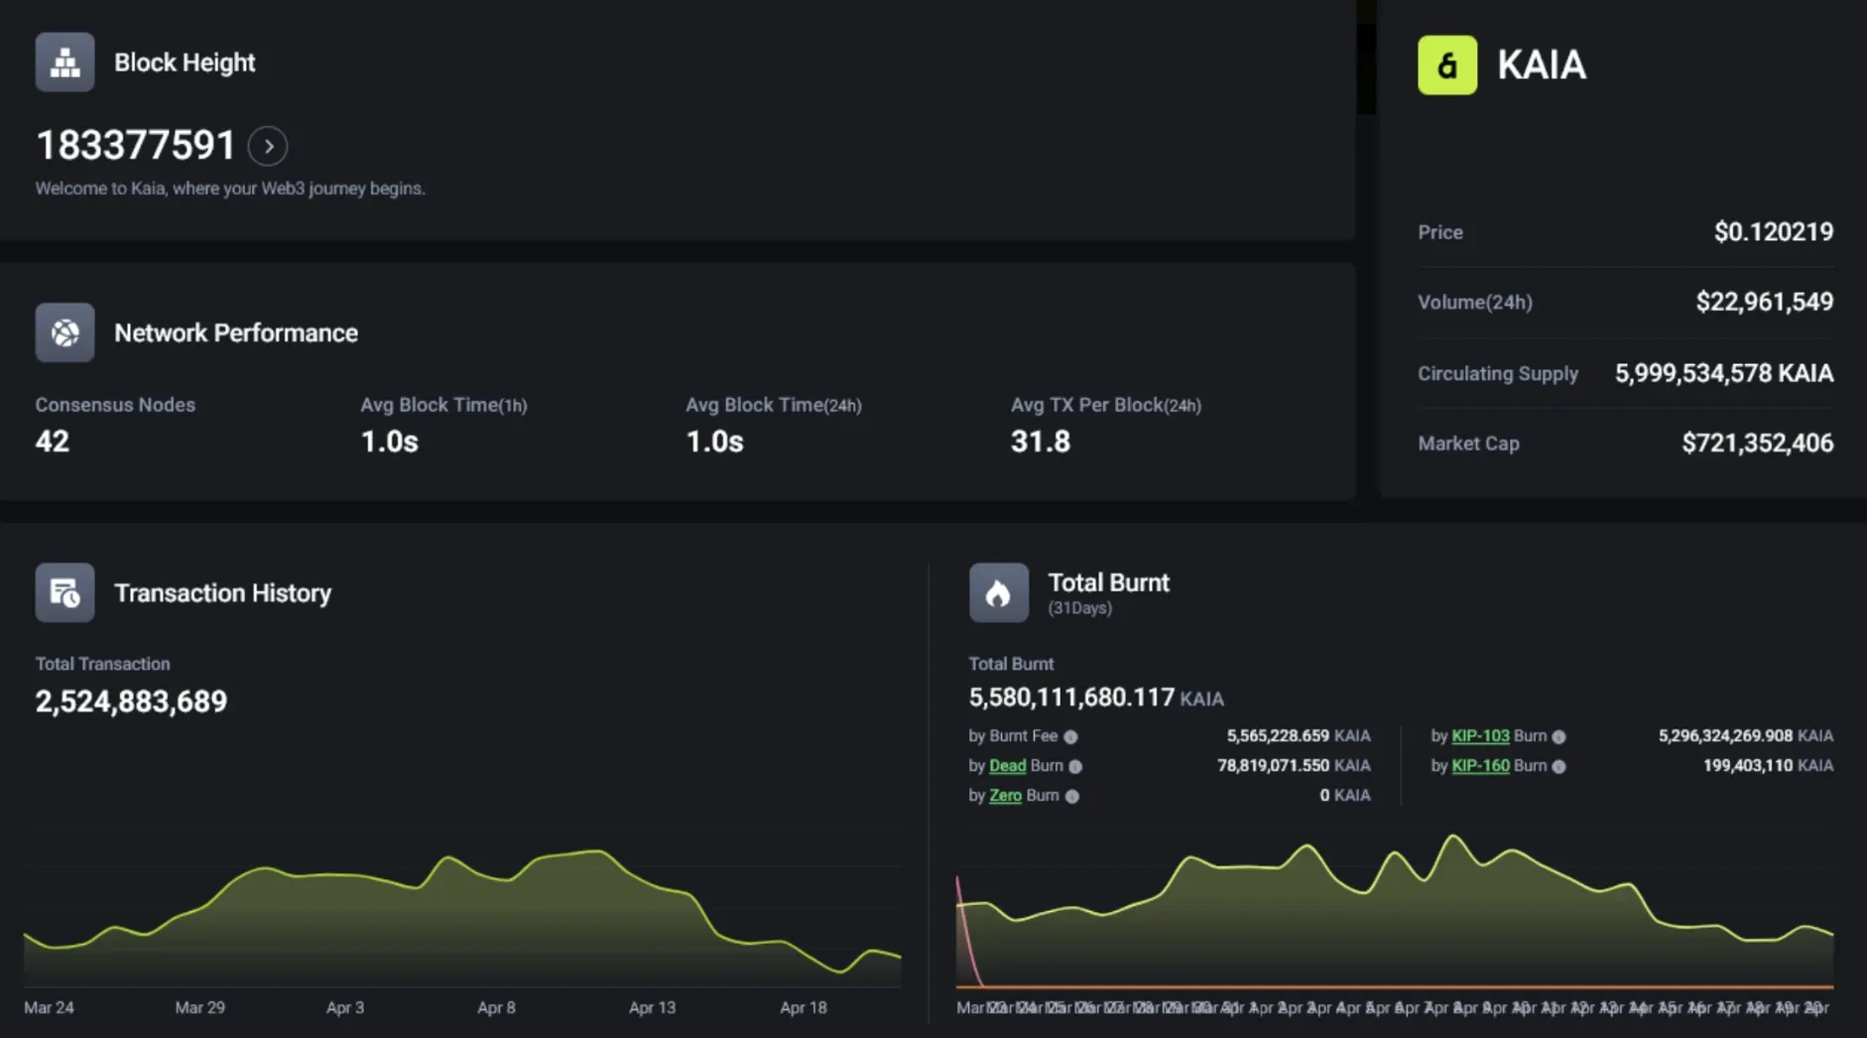
Task: Click Mar 24 label on transaction chart
Action: 49,1007
